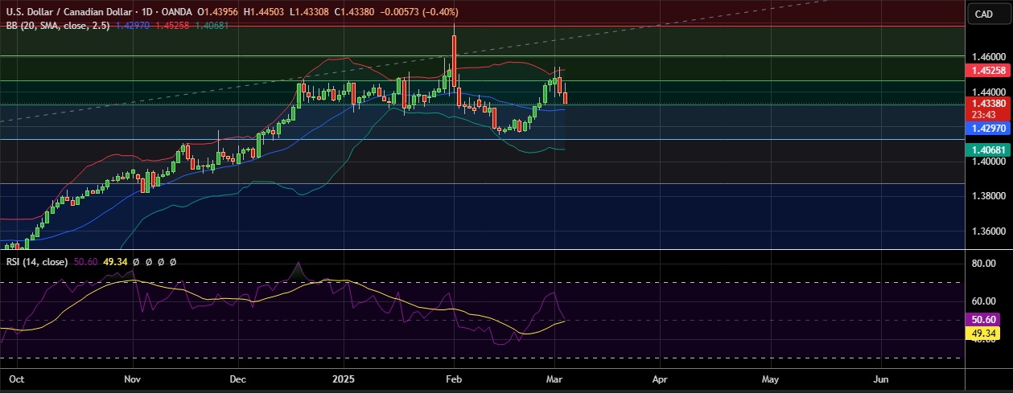Click the 1.46000 price axis tick
Screen dimensions: 1013x393
(987, 57)
